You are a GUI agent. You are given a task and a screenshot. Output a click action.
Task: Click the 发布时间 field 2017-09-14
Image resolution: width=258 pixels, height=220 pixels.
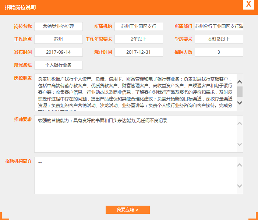point(59,52)
